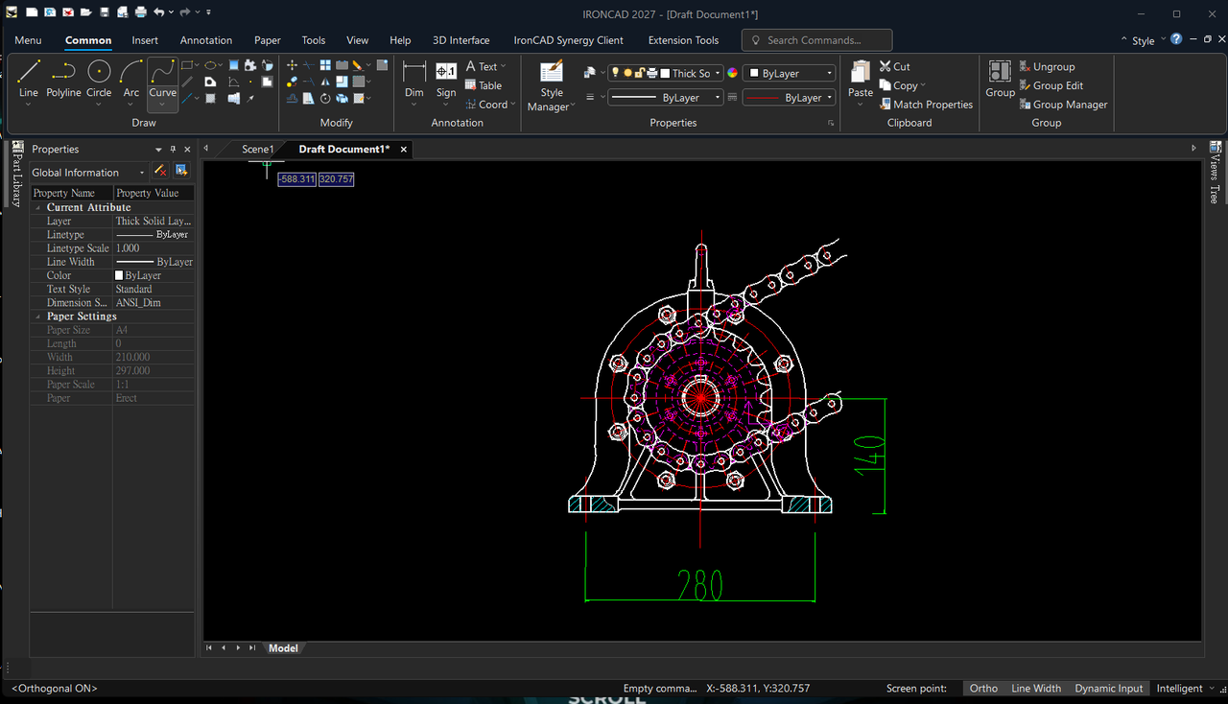Click the Ellipse tool in Draw group

click(x=210, y=65)
